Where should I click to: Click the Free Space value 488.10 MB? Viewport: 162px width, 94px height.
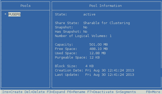tap(98, 49)
